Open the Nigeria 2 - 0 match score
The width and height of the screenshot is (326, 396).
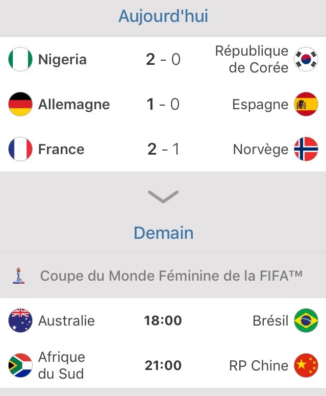(x=163, y=60)
